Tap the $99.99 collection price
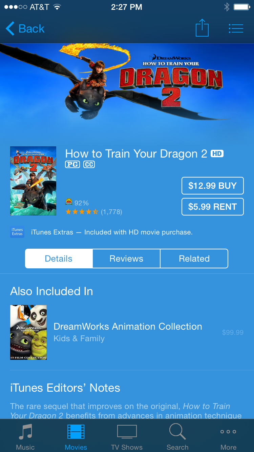The width and height of the screenshot is (254, 452). coord(233,332)
